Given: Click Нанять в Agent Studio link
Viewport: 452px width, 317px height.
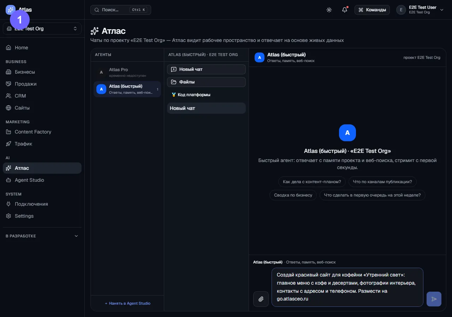Looking at the screenshot, I should pos(127,303).
